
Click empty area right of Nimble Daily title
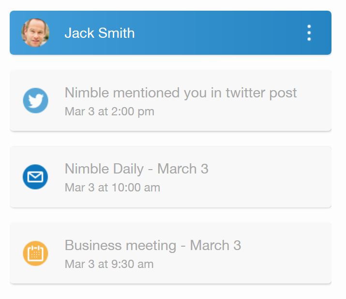point(269,169)
